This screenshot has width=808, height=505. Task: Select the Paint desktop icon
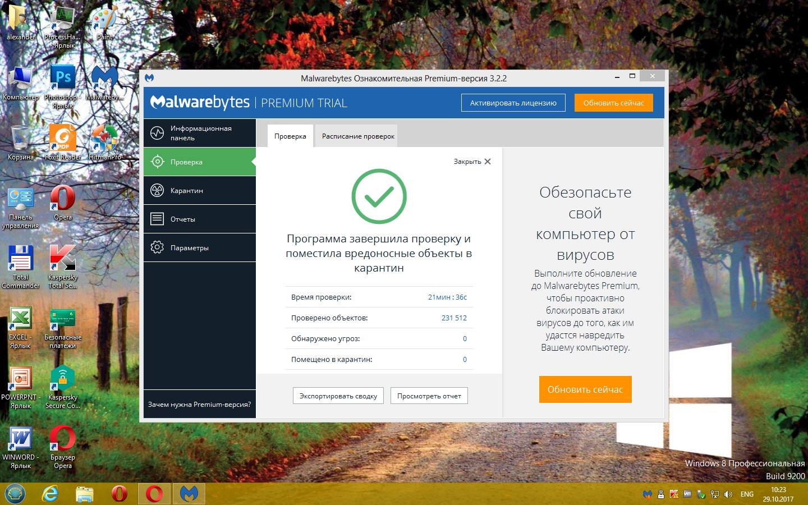(x=105, y=24)
